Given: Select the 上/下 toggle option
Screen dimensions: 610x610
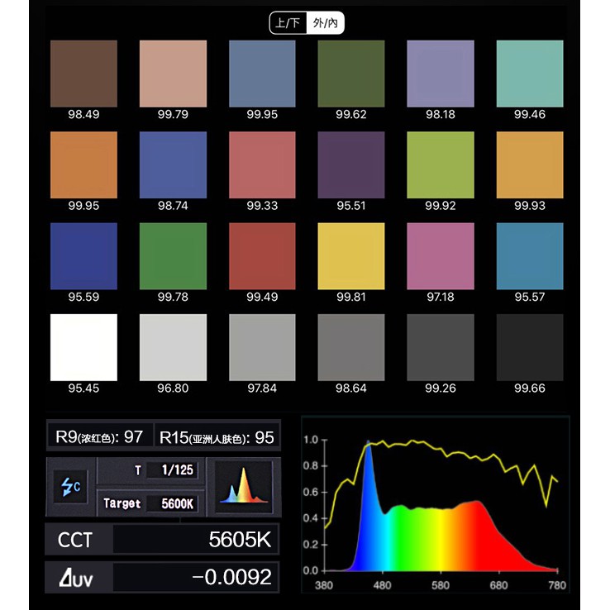Looking at the screenshot, I should (288, 23).
